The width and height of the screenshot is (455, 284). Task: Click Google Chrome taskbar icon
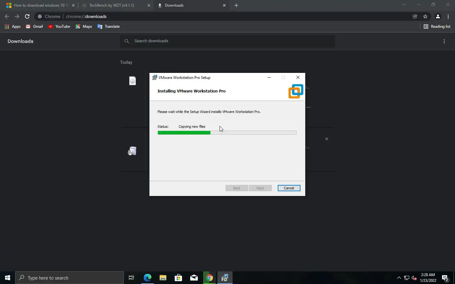pyautogui.click(x=209, y=278)
